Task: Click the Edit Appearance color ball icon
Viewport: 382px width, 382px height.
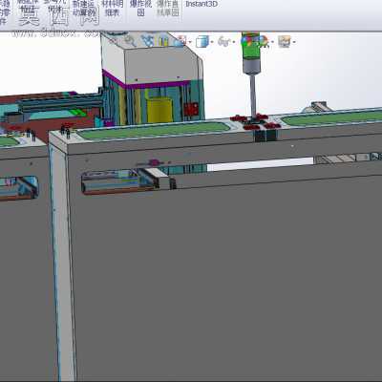Action: click(246, 41)
